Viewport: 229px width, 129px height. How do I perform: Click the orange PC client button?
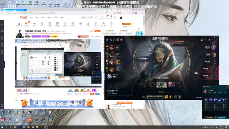click(x=127, y=24)
